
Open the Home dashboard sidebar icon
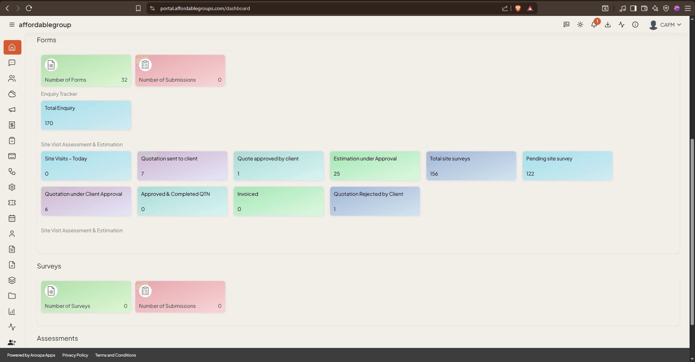[x=12, y=47]
